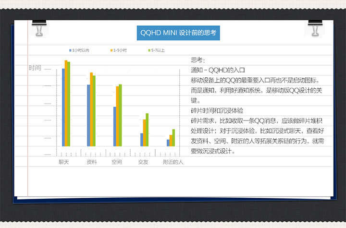Select the blue bar above 交友
This screenshot has height=228, width=346.
pyautogui.click(x=142, y=140)
